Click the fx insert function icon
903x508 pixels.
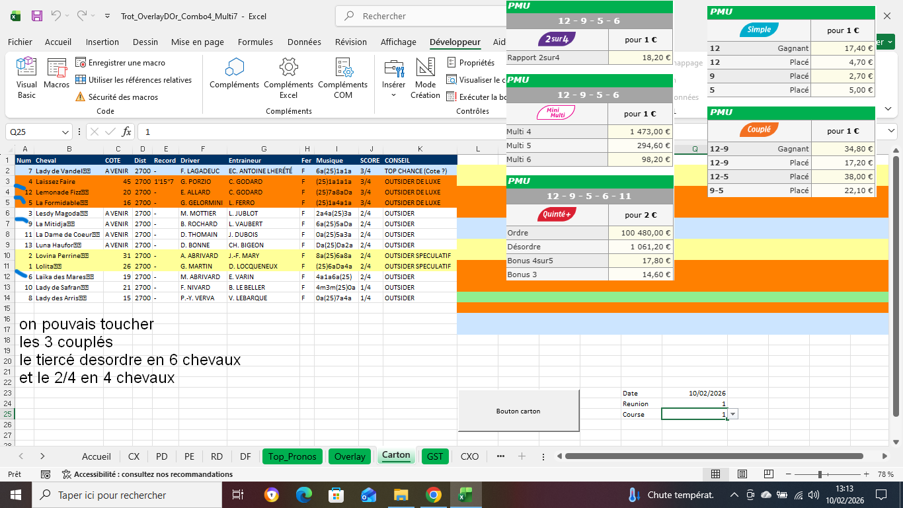click(126, 132)
